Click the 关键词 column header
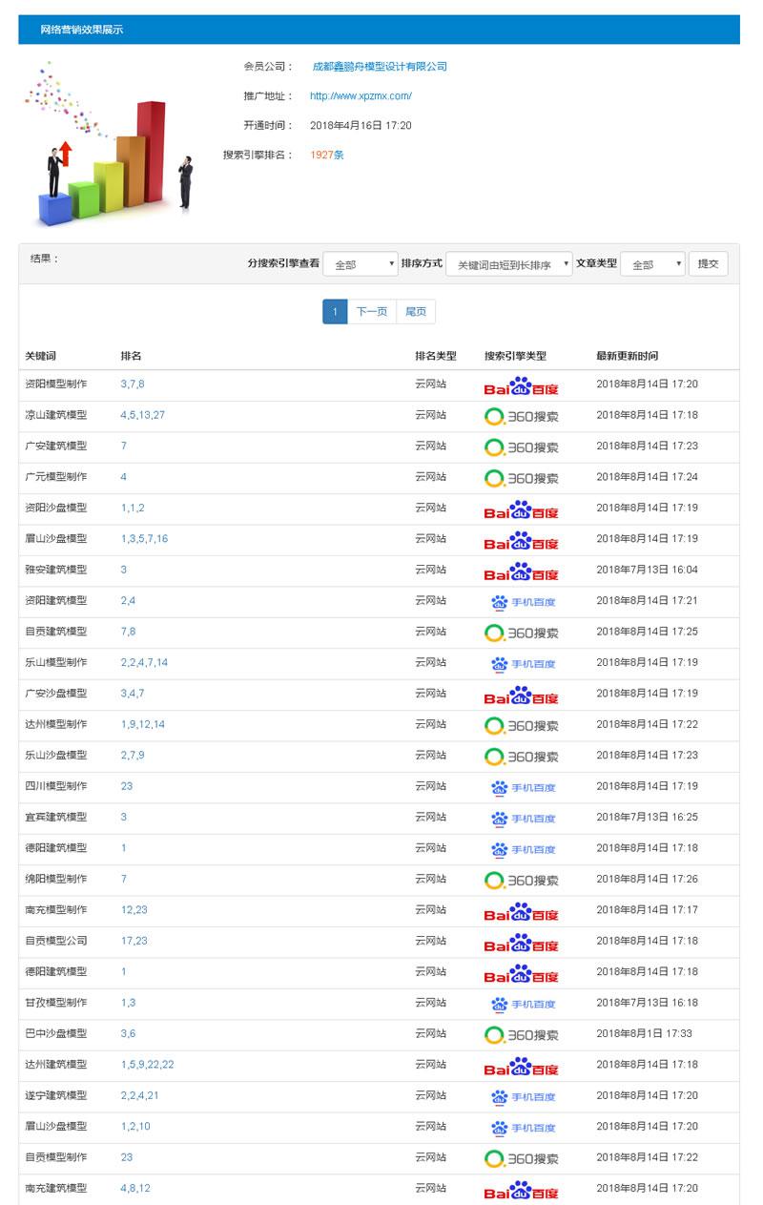The height and width of the screenshot is (1205, 763). [40, 356]
